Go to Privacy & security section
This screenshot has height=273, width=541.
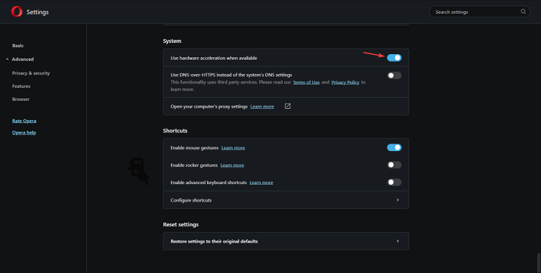coord(31,73)
